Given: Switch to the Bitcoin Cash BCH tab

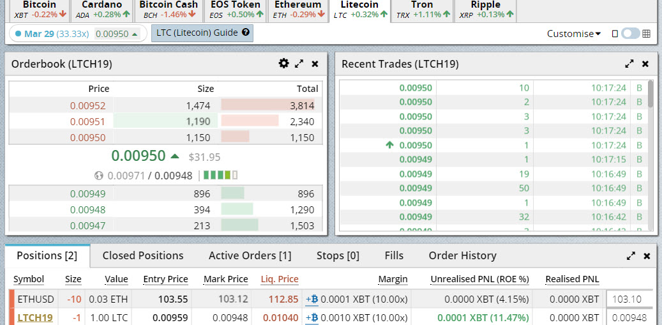Looking at the screenshot, I should [x=169, y=10].
